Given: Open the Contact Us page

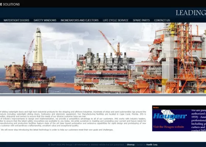Looking at the screenshot, I should (162, 20).
